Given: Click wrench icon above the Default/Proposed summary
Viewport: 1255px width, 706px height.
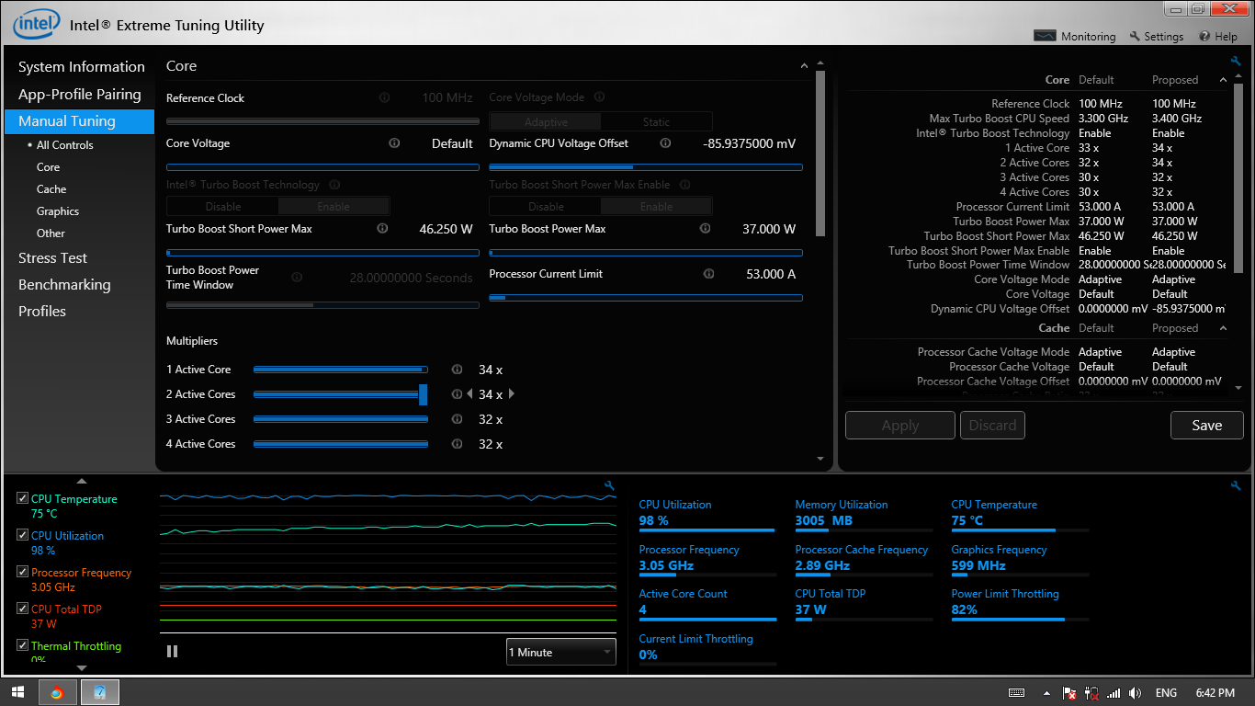Looking at the screenshot, I should click(1236, 62).
